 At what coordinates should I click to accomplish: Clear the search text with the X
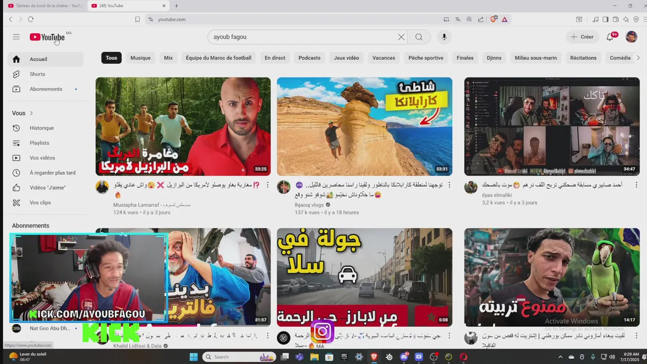coord(401,37)
